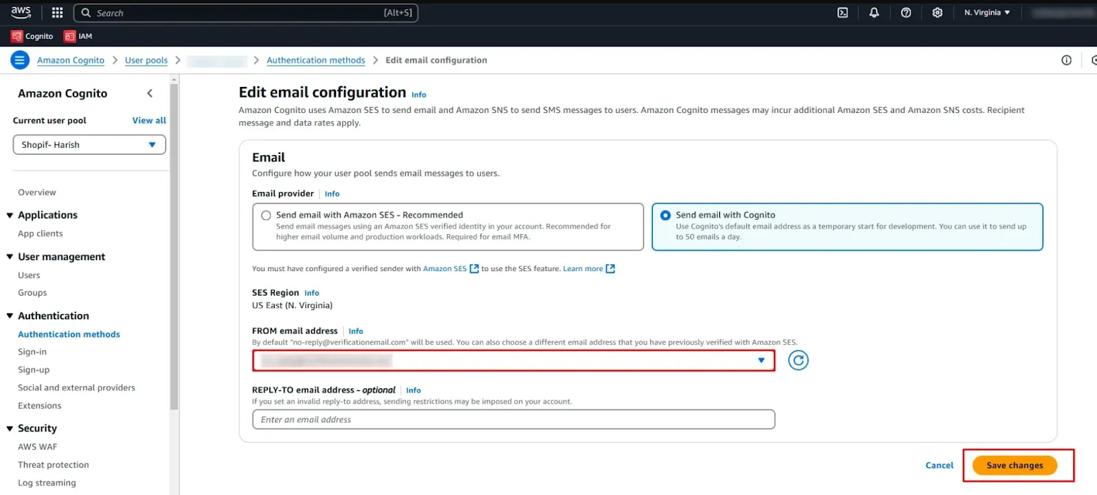The image size is (1097, 495).
Task: Open Info link beside FROM email address
Action: coord(356,331)
